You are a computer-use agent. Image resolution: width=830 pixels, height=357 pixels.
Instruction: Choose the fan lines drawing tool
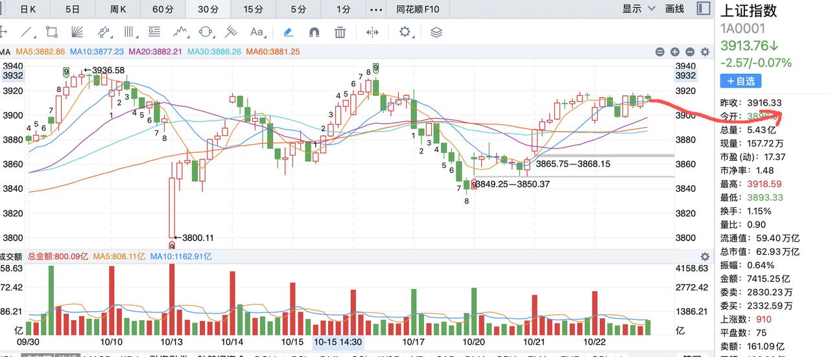coord(77,32)
